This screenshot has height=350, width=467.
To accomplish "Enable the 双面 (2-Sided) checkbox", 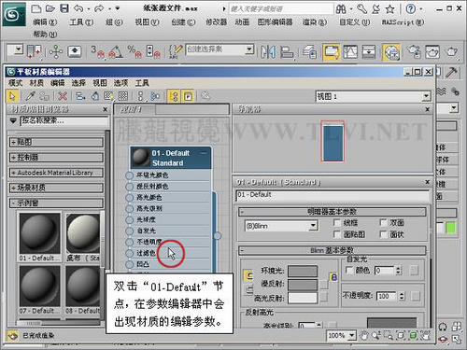I will [x=384, y=223].
